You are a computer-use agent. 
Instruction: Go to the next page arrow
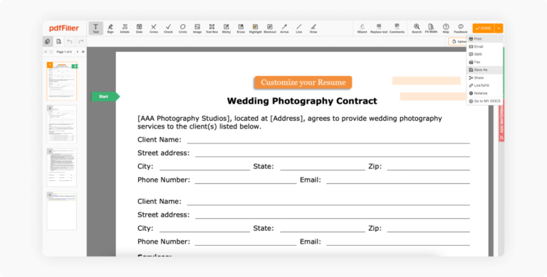click(x=78, y=52)
